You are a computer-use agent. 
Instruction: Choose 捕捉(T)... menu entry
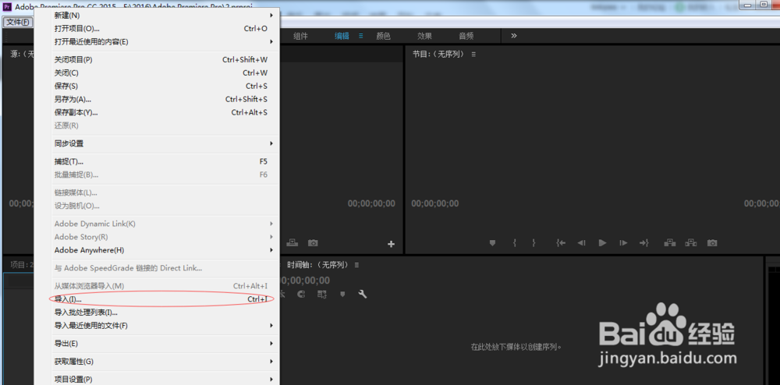click(158, 161)
